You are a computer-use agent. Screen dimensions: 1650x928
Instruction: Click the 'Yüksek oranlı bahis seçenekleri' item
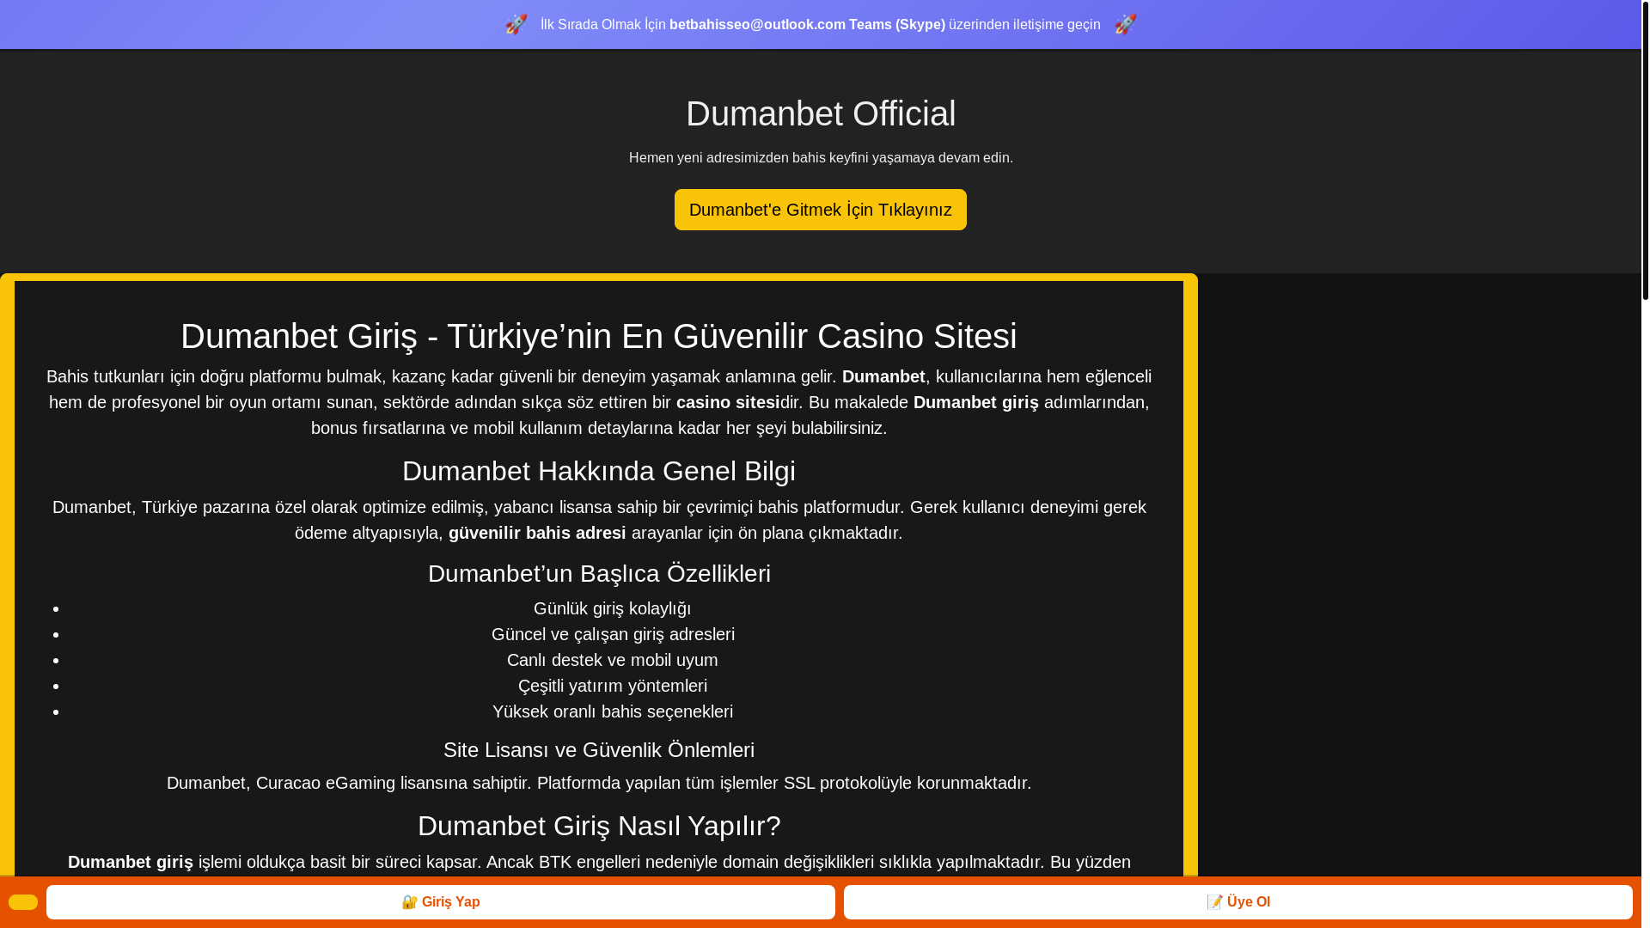click(x=613, y=711)
